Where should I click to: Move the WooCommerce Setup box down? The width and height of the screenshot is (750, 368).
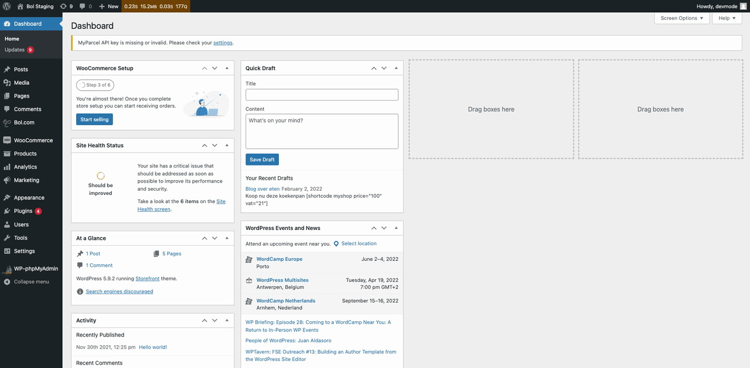214,68
